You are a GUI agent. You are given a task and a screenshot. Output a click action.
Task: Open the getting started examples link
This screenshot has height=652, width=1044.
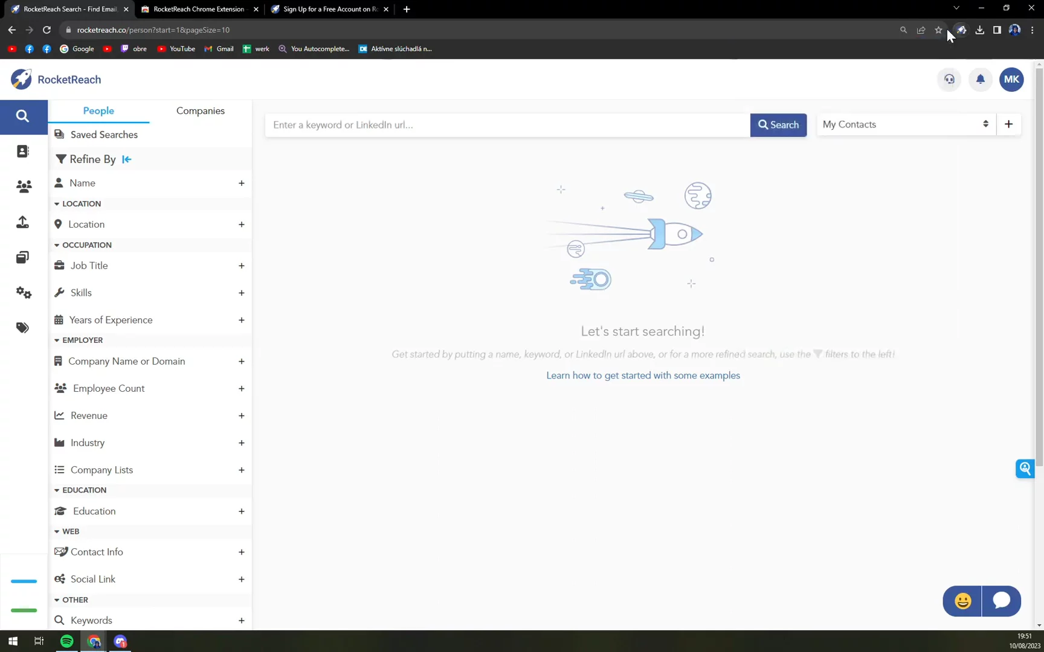point(643,376)
